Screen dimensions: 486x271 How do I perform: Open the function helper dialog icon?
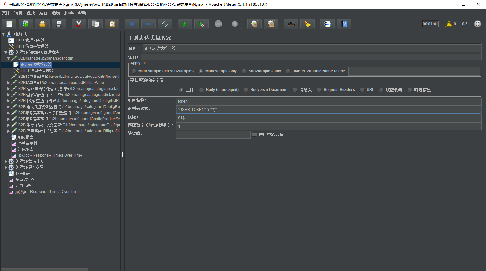pos(327,24)
